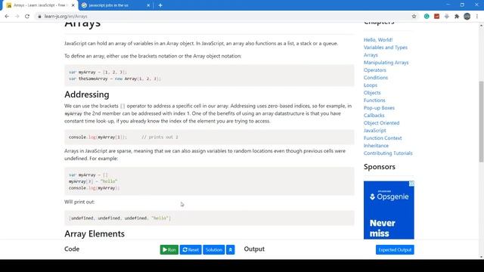Click the undefined, undefined output code block

[x=209, y=218]
